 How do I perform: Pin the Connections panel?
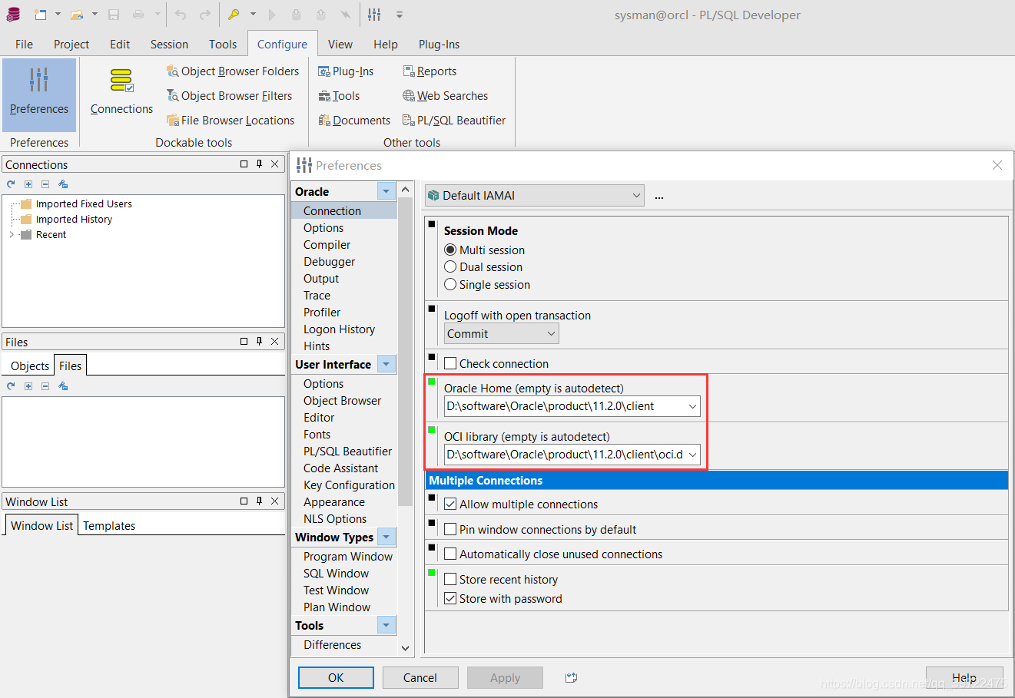coord(259,164)
